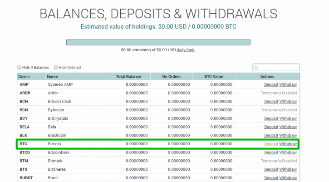The height and width of the screenshot is (182, 329).
Task: Open Withdraw for Burst
Action: [288, 178]
